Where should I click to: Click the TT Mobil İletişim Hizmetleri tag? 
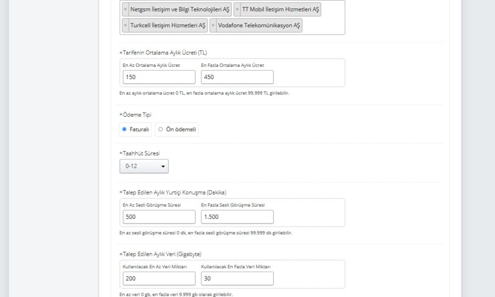click(281, 9)
